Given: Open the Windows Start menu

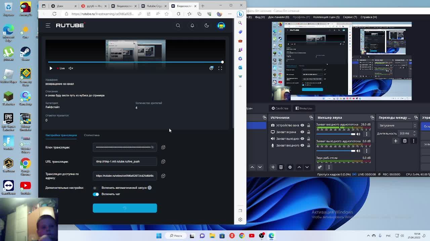Looking at the screenshot, I should pos(159,236).
